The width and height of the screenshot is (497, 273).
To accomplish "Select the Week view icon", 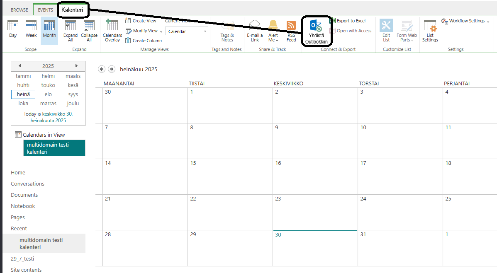I will (x=31, y=29).
